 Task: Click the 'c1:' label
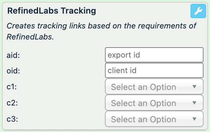pos(12,87)
